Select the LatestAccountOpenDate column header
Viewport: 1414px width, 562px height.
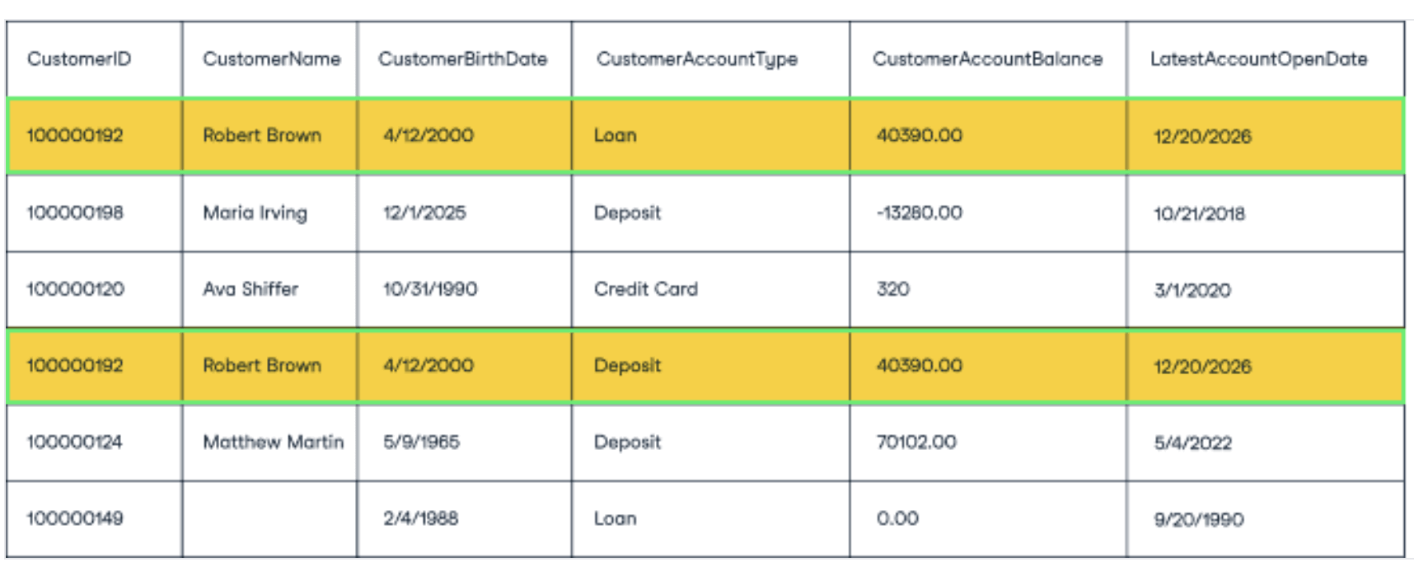pos(1266,59)
